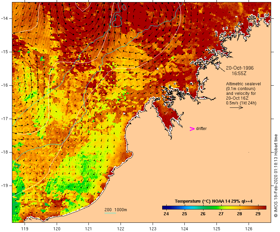The width and height of the screenshot is (280, 232).
Task: Click longitude axis label 124
Action: 184,229
